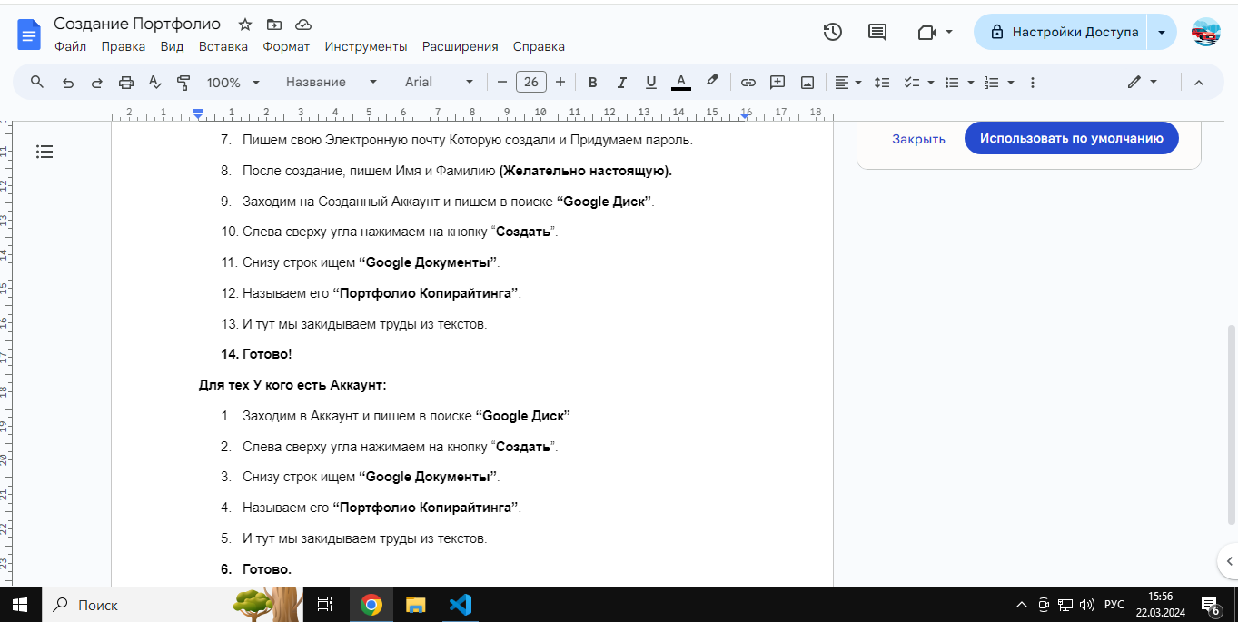Open the Название paragraph style dropdown

[332, 83]
